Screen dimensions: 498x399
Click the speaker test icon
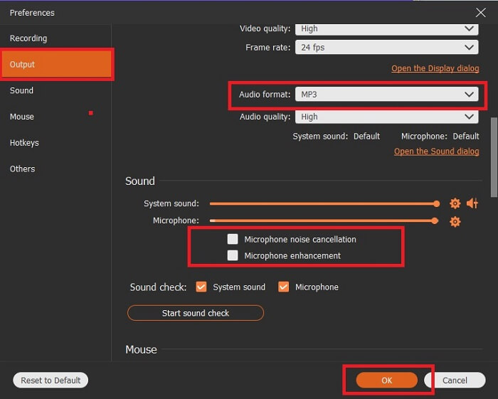[472, 203]
